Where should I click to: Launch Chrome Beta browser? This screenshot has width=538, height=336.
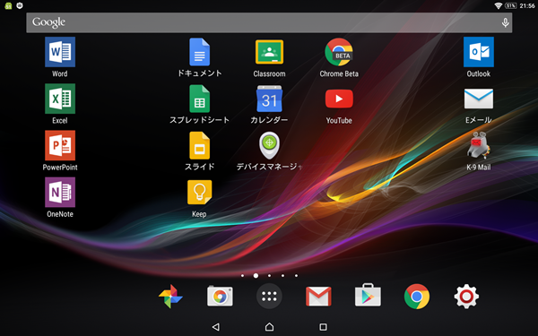(339, 52)
